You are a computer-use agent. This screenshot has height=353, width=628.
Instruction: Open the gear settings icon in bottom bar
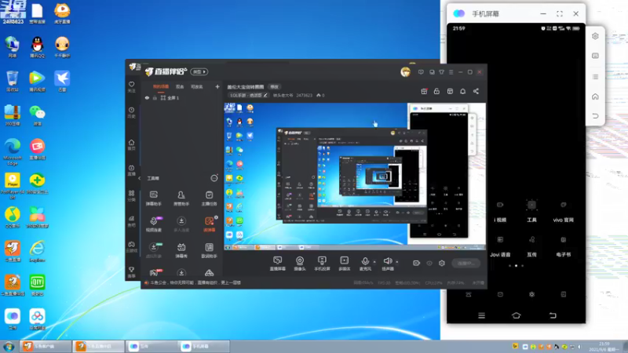tap(442, 263)
